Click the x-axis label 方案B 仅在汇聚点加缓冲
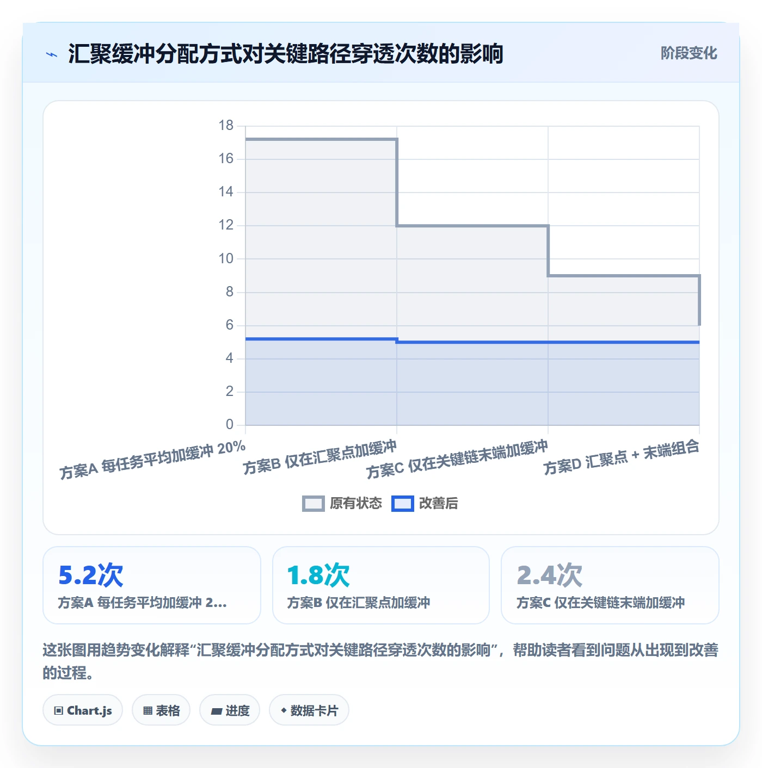 320,458
